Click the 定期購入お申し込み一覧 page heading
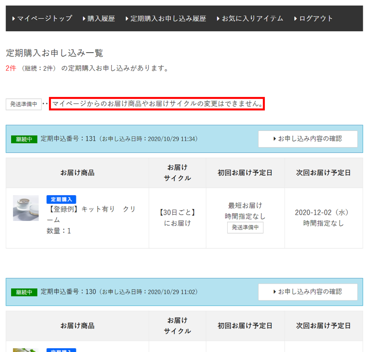Viewport: 369px width, 352px height. click(x=55, y=53)
